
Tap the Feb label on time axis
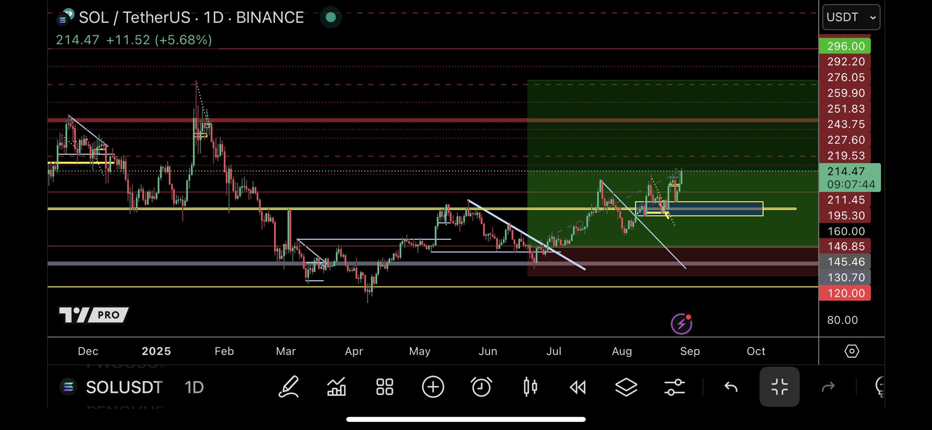[224, 351]
